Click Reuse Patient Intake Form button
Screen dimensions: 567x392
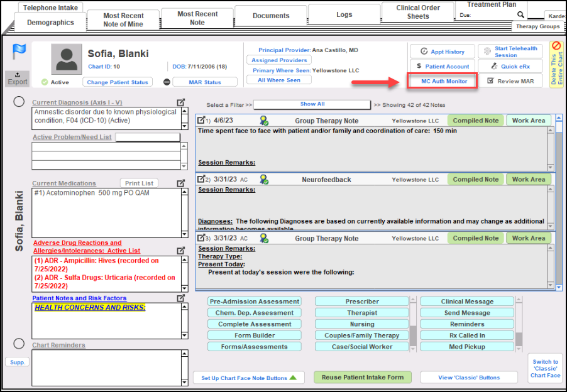(363, 378)
